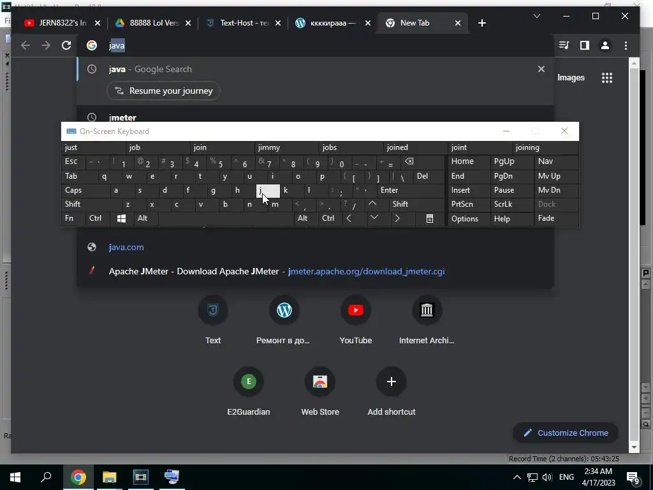Select the jmeter history suggestion

click(316, 117)
